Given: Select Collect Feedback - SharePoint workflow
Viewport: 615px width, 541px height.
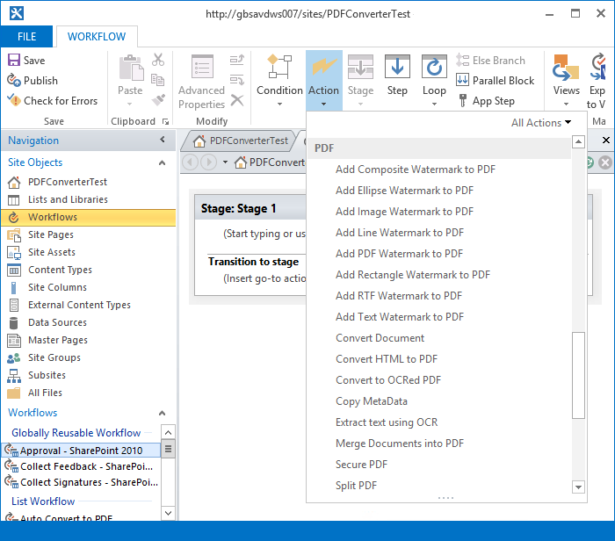Looking at the screenshot, I should click(81, 466).
